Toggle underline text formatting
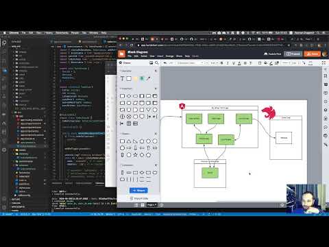The width and height of the screenshot is (329, 247). (234, 63)
